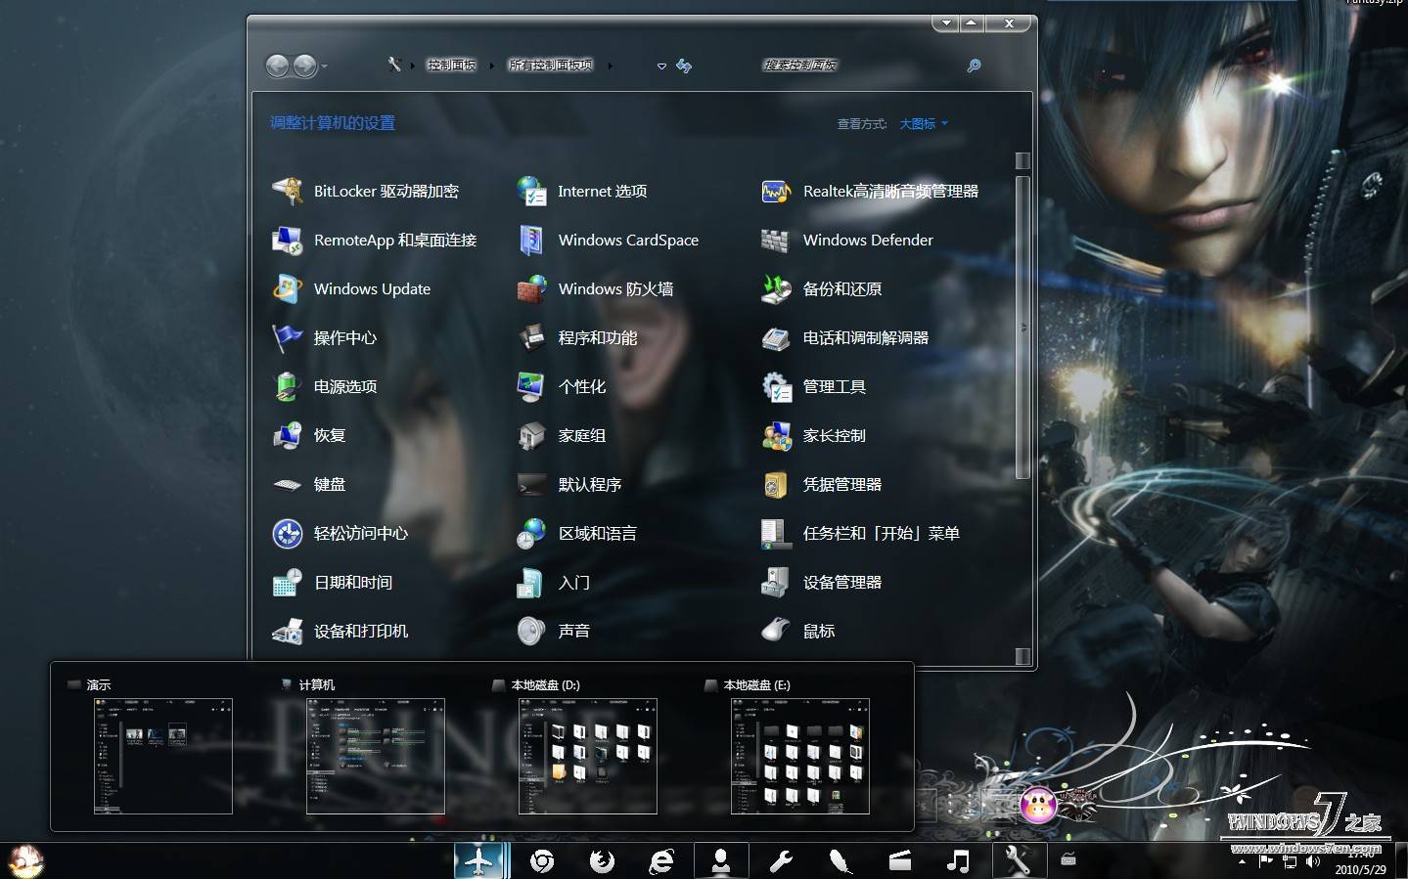The width and height of the screenshot is (1408, 879).
Task: Open 鼠标 settings
Action: click(797, 631)
